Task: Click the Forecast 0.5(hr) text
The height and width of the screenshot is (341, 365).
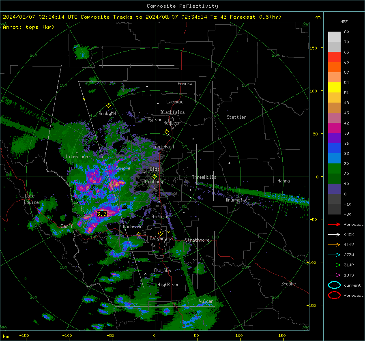Action: click(255, 17)
